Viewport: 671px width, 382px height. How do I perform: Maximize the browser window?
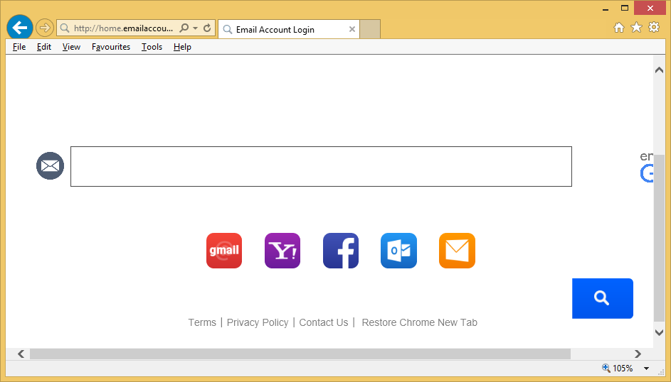pos(625,8)
